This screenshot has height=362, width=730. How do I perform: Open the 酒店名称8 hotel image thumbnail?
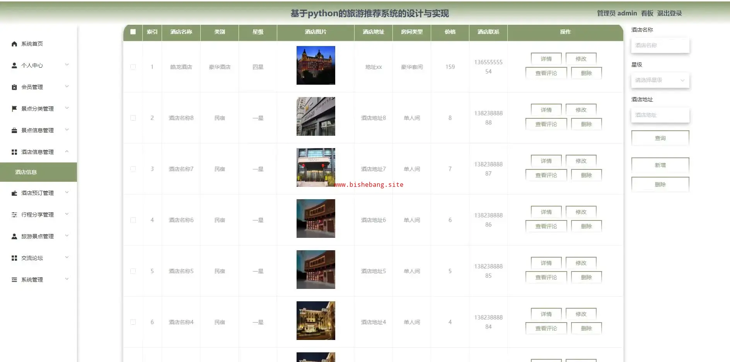(316, 116)
